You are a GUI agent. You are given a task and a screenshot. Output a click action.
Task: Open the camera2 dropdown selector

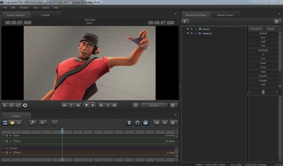tap(154, 105)
